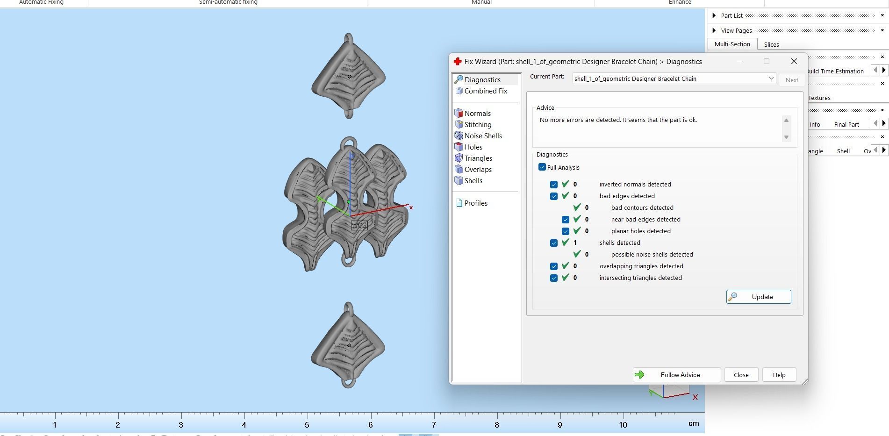
Task: Click the right arrow beside Final Part tab
Action: tap(884, 123)
